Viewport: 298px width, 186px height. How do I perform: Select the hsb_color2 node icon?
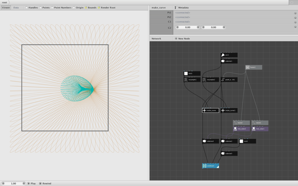pyautogui.click(x=235, y=129)
